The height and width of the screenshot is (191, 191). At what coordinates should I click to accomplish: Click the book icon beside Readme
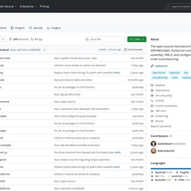pos(152,85)
